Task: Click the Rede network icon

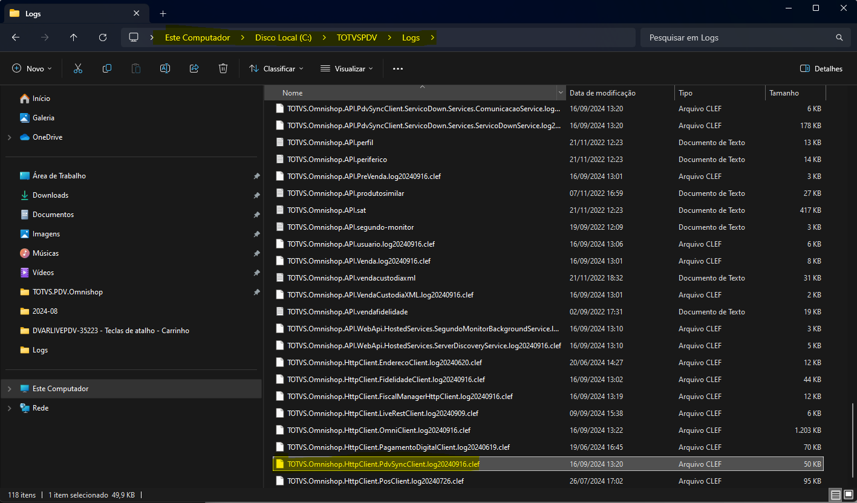Action: click(x=25, y=408)
